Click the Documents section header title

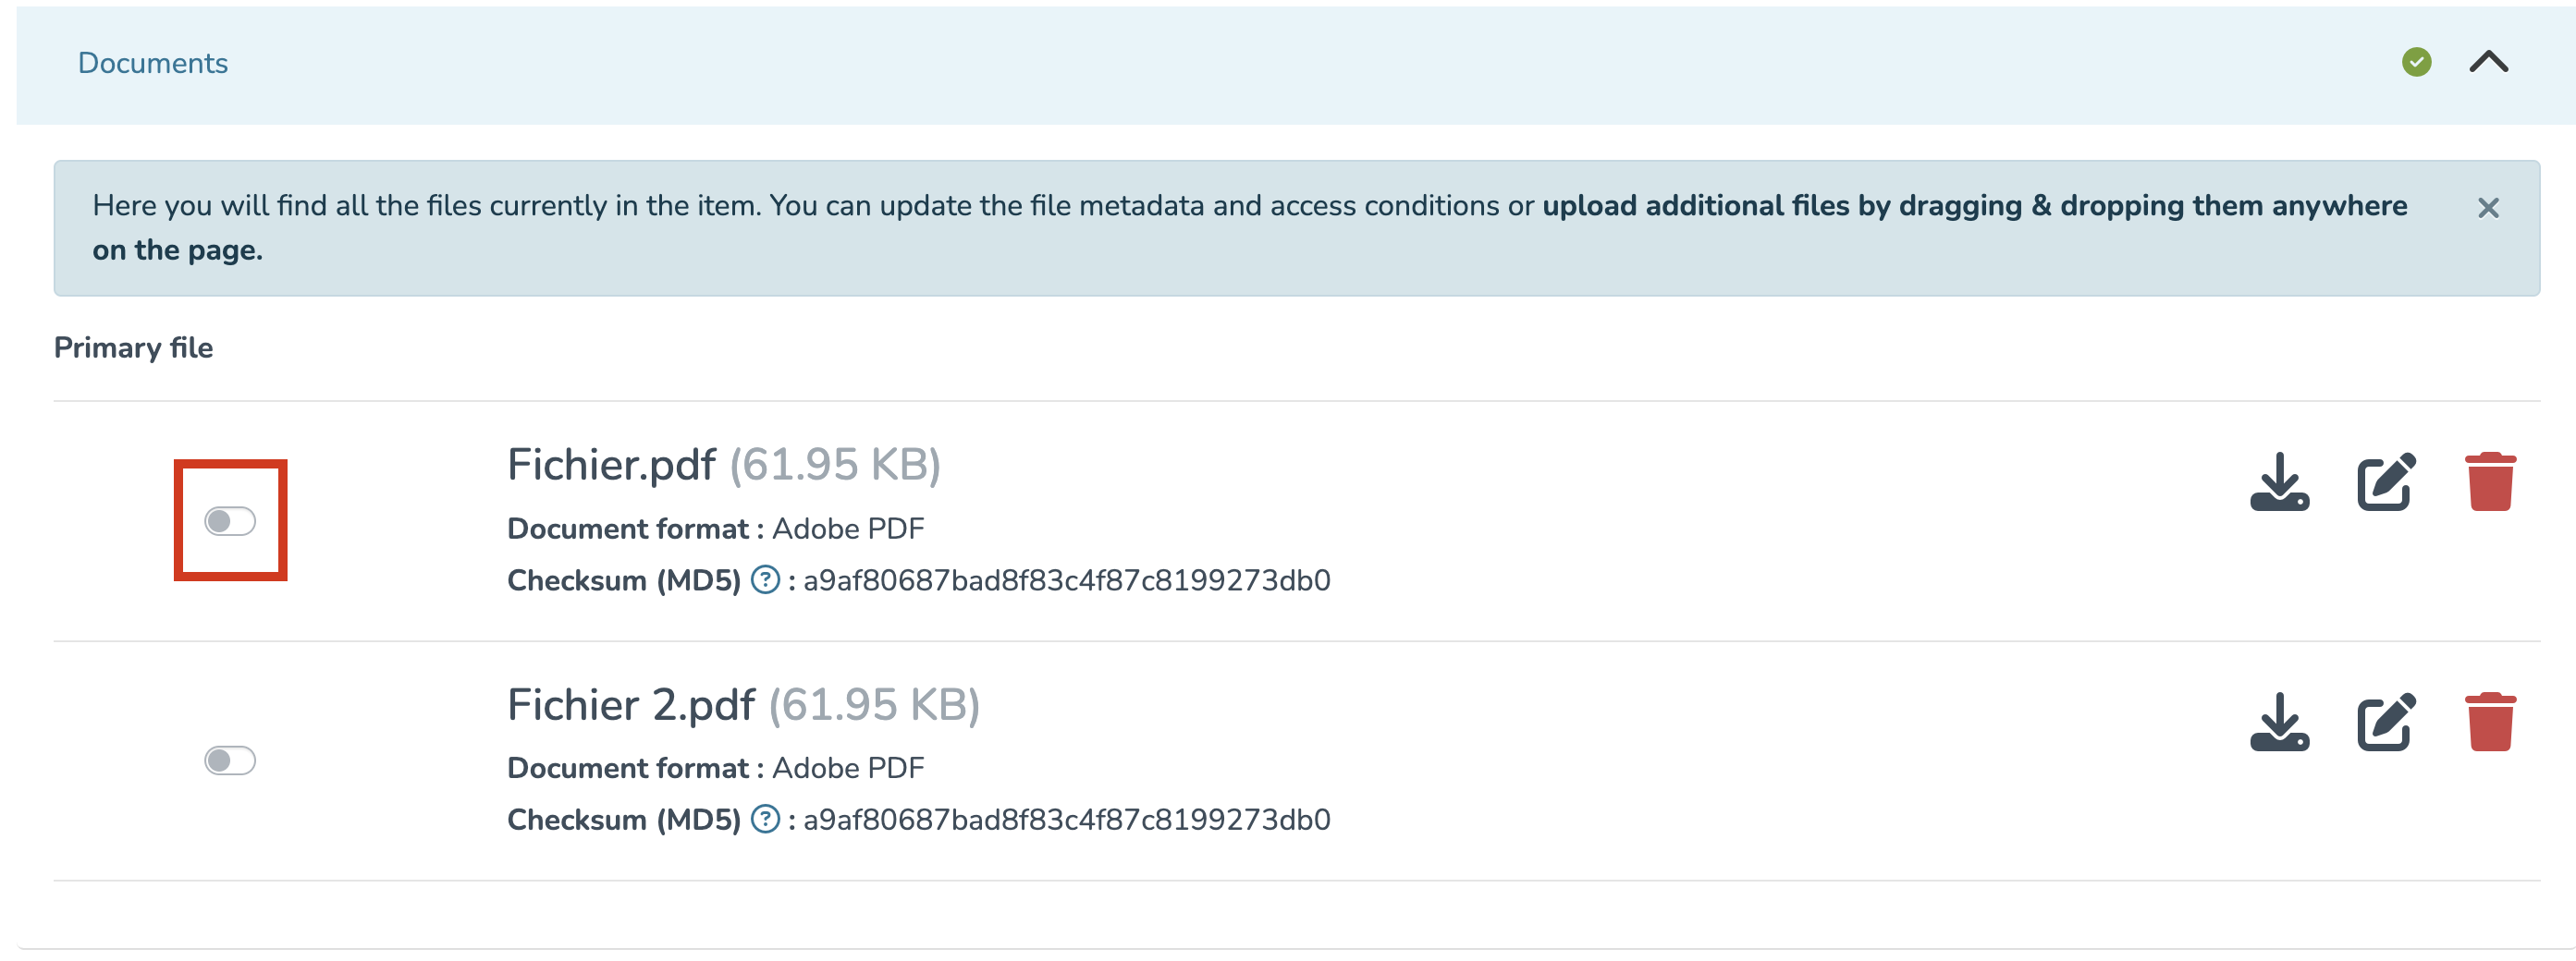point(153,63)
